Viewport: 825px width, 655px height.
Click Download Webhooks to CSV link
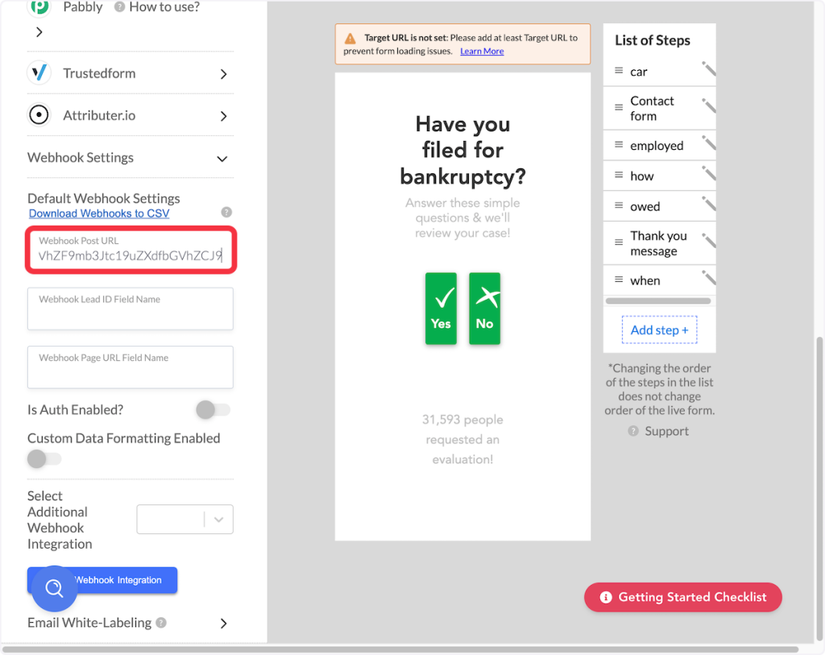(x=99, y=213)
